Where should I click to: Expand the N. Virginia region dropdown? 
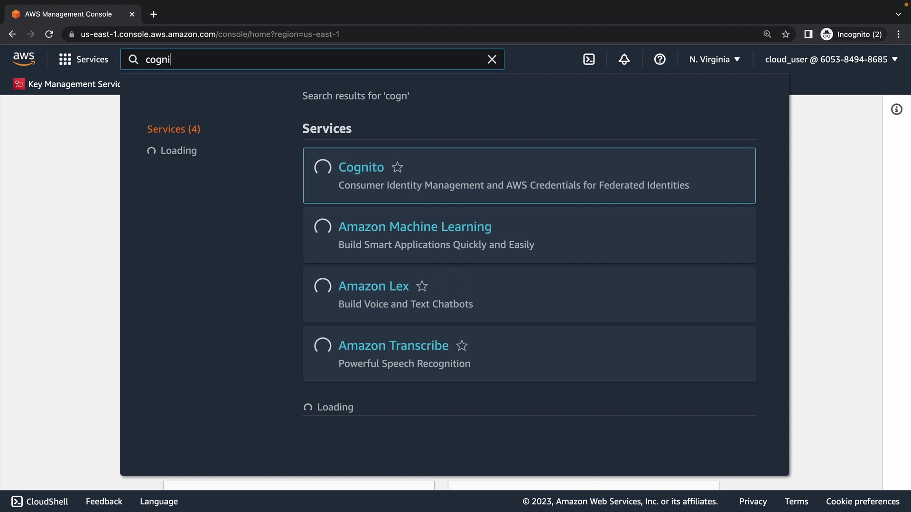[x=715, y=59]
